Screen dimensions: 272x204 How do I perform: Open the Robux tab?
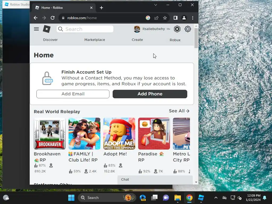point(175,40)
